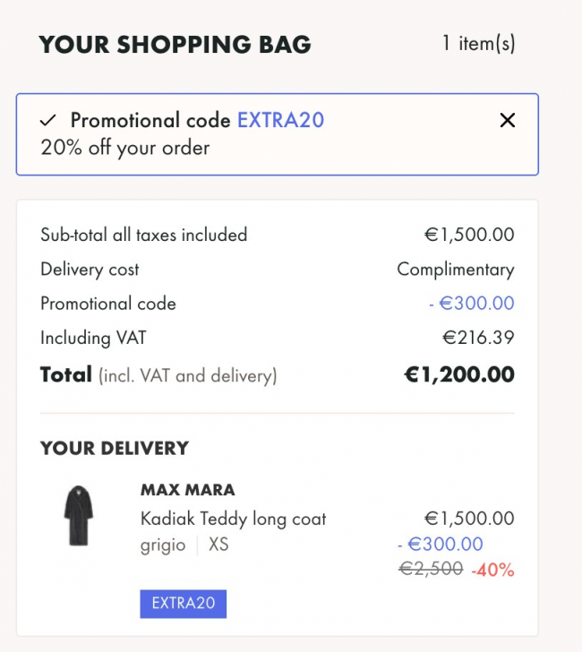
Task: Click the YOUR SHOPPING BAG heading
Action: [175, 45]
